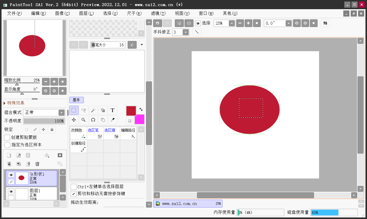Switch to the 基本 tab
The image size is (367, 219).
click(x=76, y=100)
